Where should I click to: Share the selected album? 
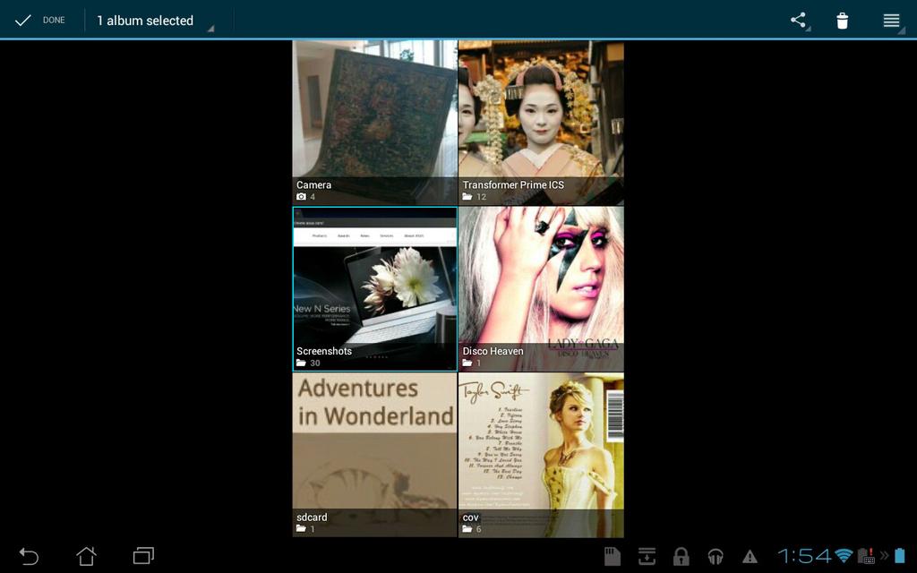click(x=798, y=20)
